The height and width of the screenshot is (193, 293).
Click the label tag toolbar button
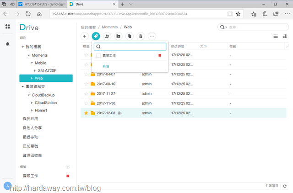[x=96, y=36]
